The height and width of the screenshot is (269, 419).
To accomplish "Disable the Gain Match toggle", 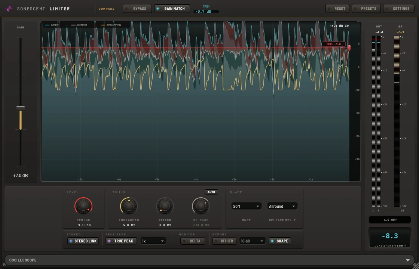I will click(x=172, y=9).
